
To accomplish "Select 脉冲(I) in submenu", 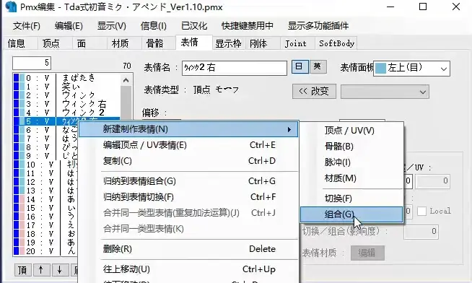I will pos(351,162).
